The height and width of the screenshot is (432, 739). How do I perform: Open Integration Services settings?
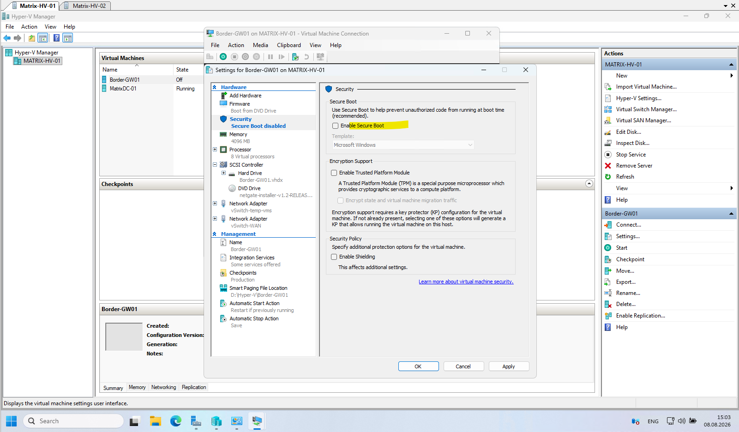252,258
